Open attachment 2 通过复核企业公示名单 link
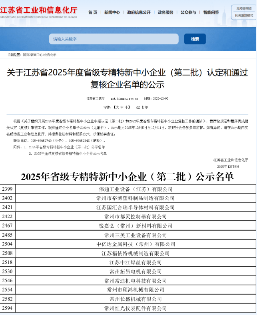This screenshot has width=257, height=315. (70, 154)
